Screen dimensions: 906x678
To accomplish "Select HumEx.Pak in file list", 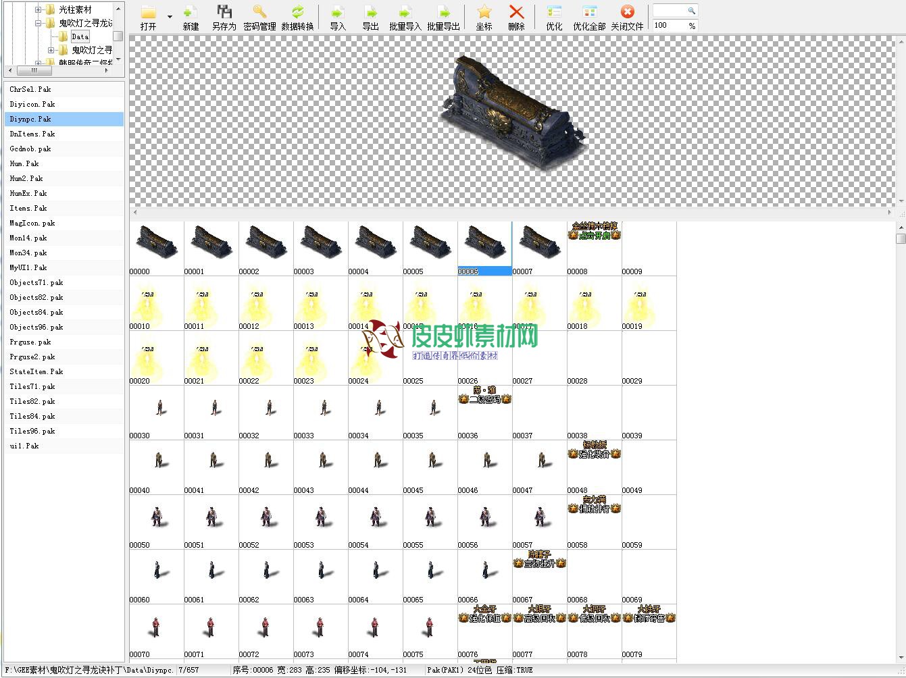I will [x=64, y=193].
